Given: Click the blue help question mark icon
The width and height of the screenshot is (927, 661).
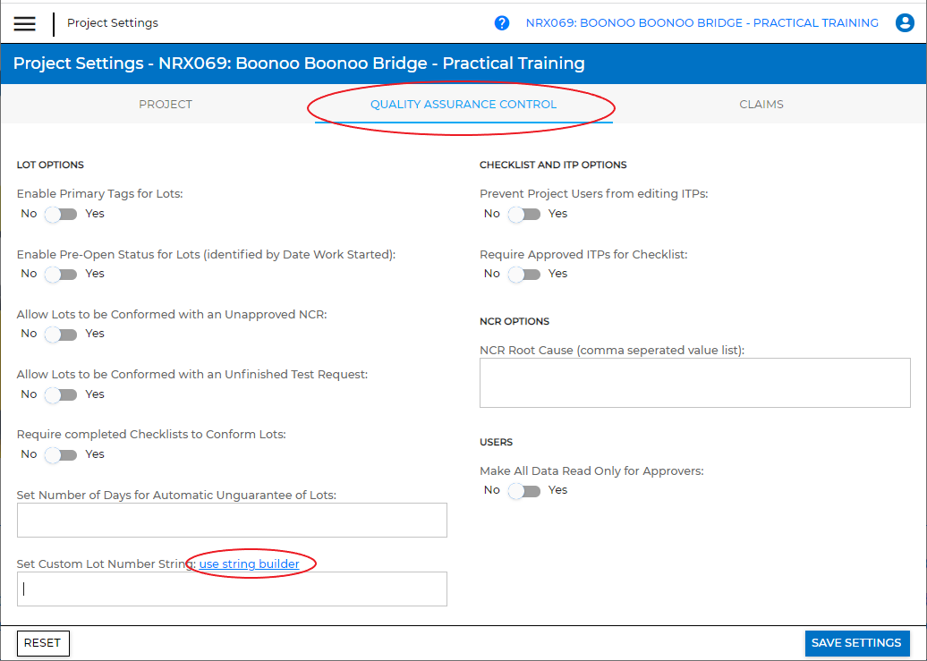Looking at the screenshot, I should point(502,23).
